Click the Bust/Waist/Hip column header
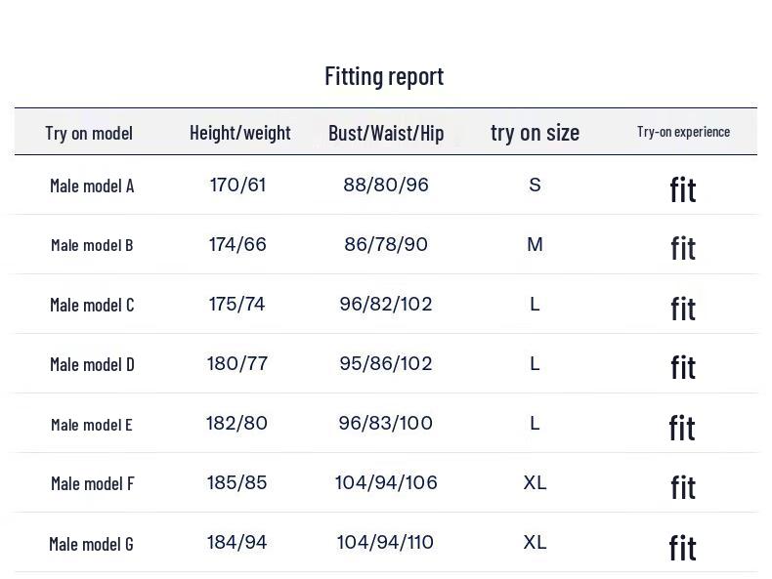 point(386,133)
